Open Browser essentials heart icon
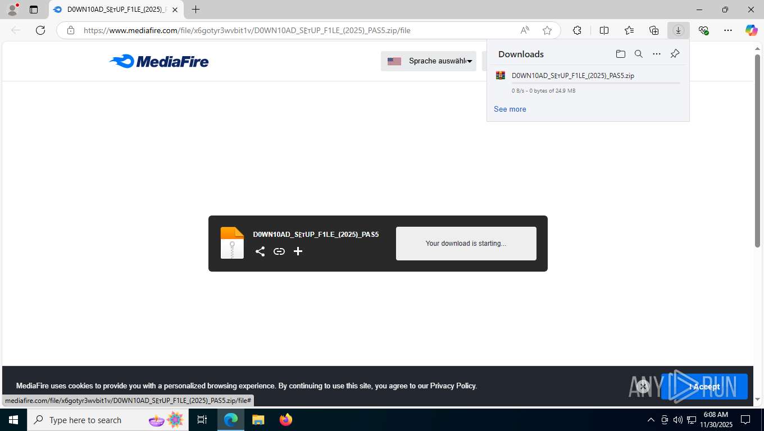Viewport: 764px width, 431px height. tap(703, 30)
